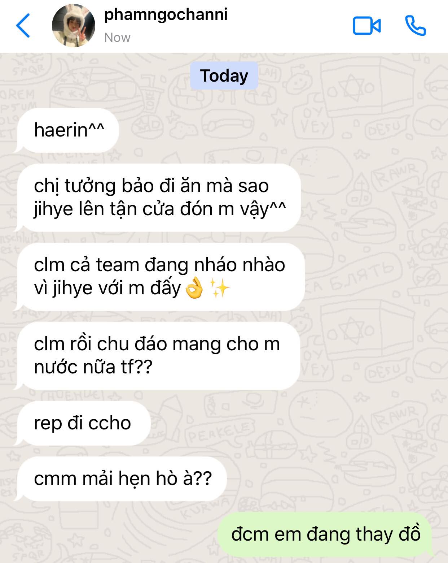The image size is (448, 563).
Task: Tap the sparkles emoji in message
Action: tap(219, 288)
